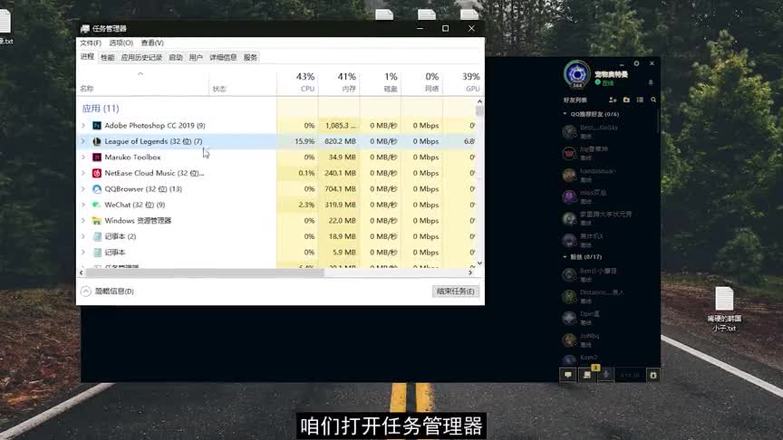The height and width of the screenshot is (440, 783).
Task: Click the League of Legends process icon
Action: 97,141
